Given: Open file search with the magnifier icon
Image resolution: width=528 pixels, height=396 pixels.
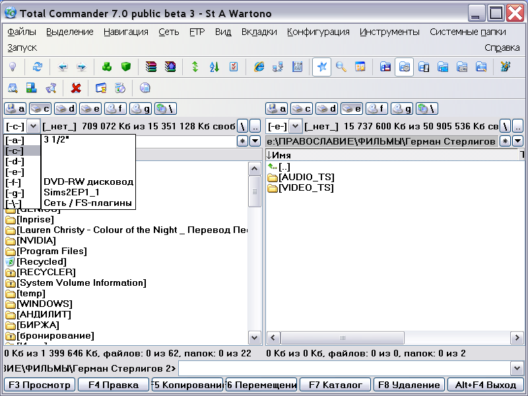Looking at the screenshot, I should click(x=341, y=67).
